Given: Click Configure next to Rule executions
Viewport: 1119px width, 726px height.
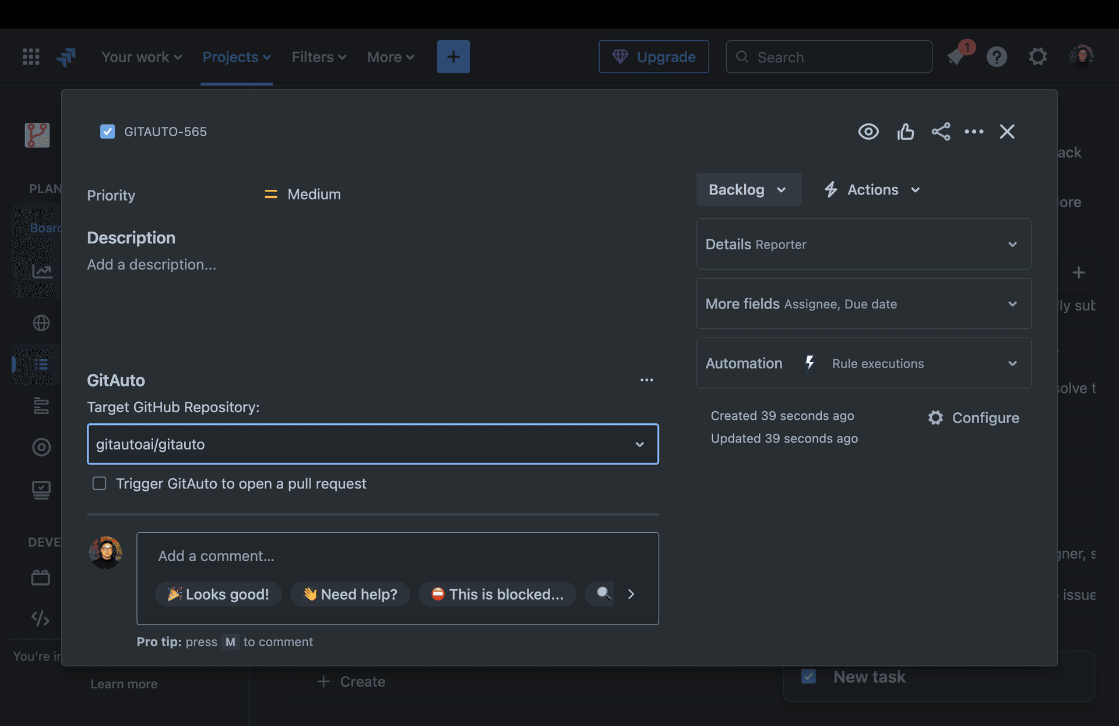Looking at the screenshot, I should coord(974,417).
